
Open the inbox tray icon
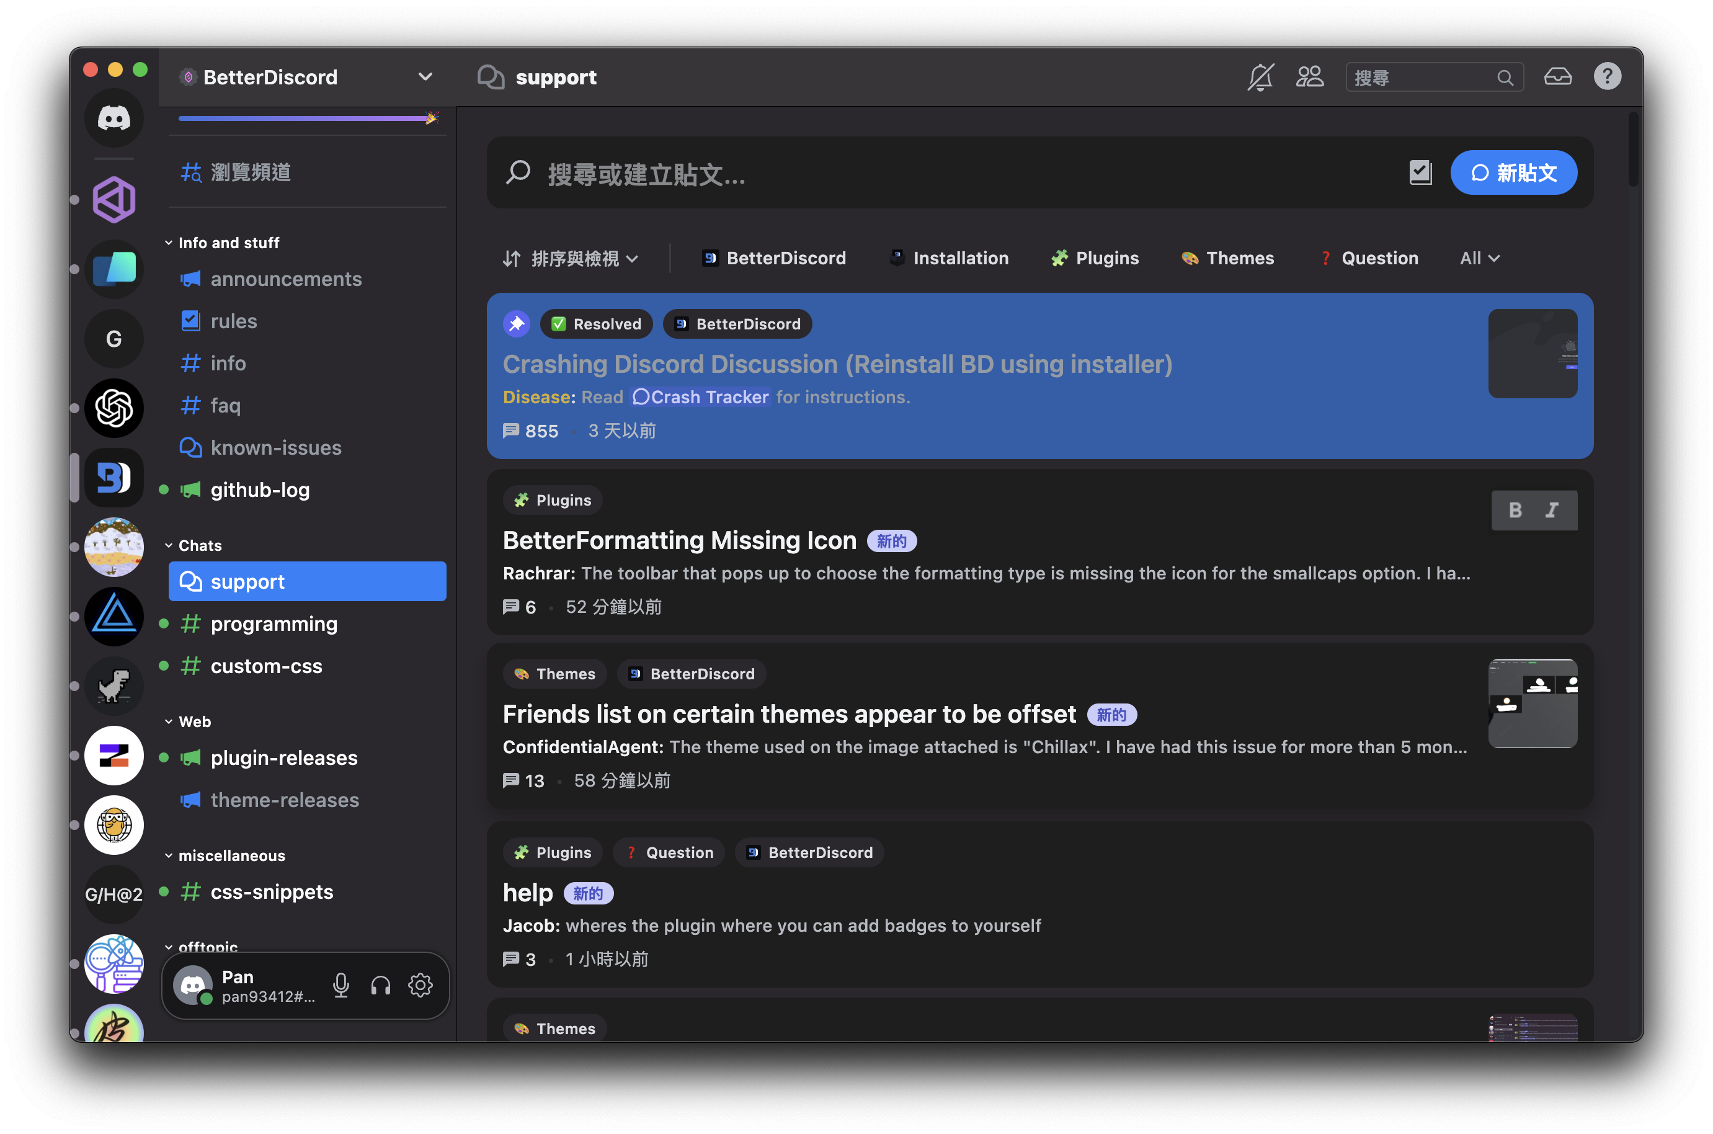1557,77
